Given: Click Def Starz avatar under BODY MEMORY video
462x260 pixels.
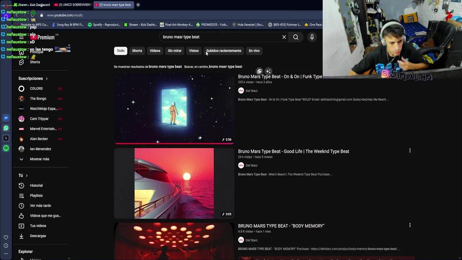Looking at the screenshot, I should coord(241,240).
